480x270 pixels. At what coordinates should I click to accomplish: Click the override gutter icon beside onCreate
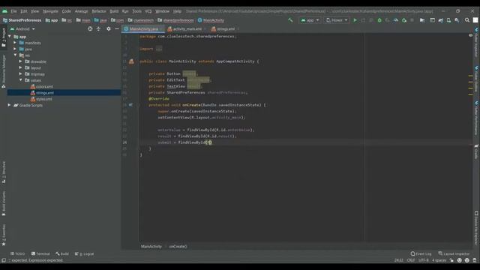pos(130,105)
